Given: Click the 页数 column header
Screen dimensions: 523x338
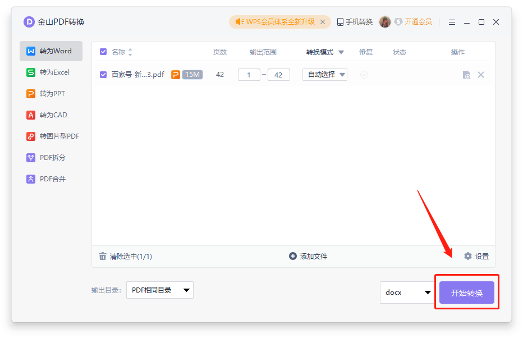Looking at the screenshot, I should click(220, 52).
